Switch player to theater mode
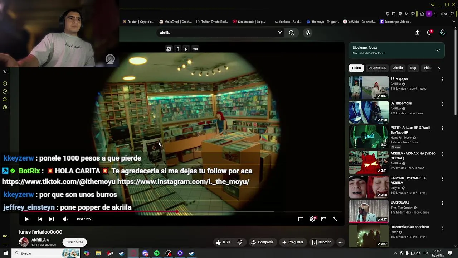 click(x=324, y=219)
